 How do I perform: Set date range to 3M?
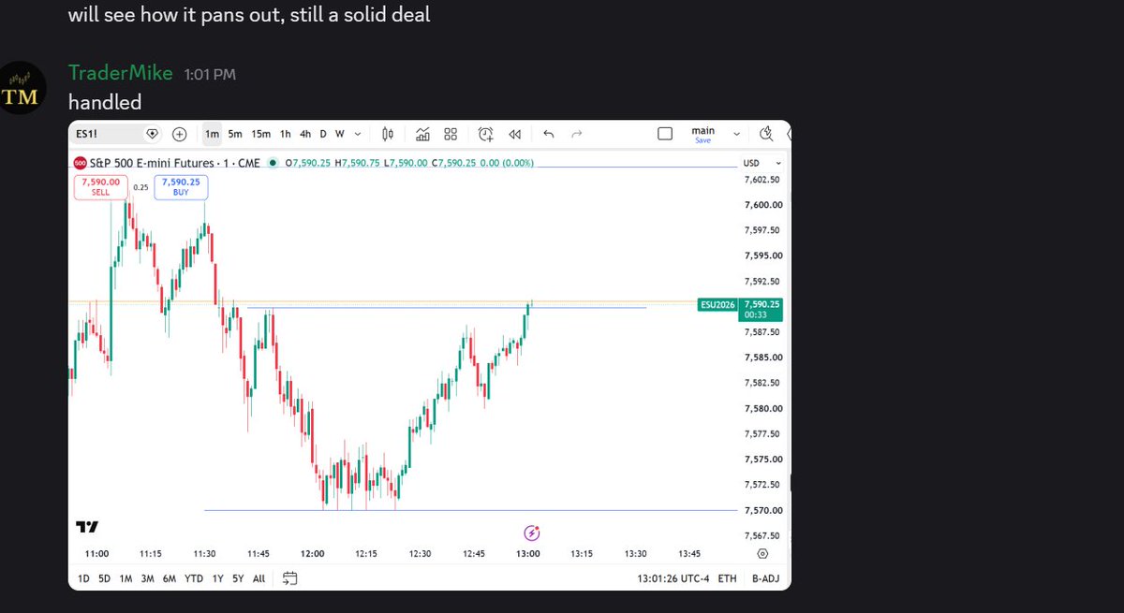[x=147, y=578]
